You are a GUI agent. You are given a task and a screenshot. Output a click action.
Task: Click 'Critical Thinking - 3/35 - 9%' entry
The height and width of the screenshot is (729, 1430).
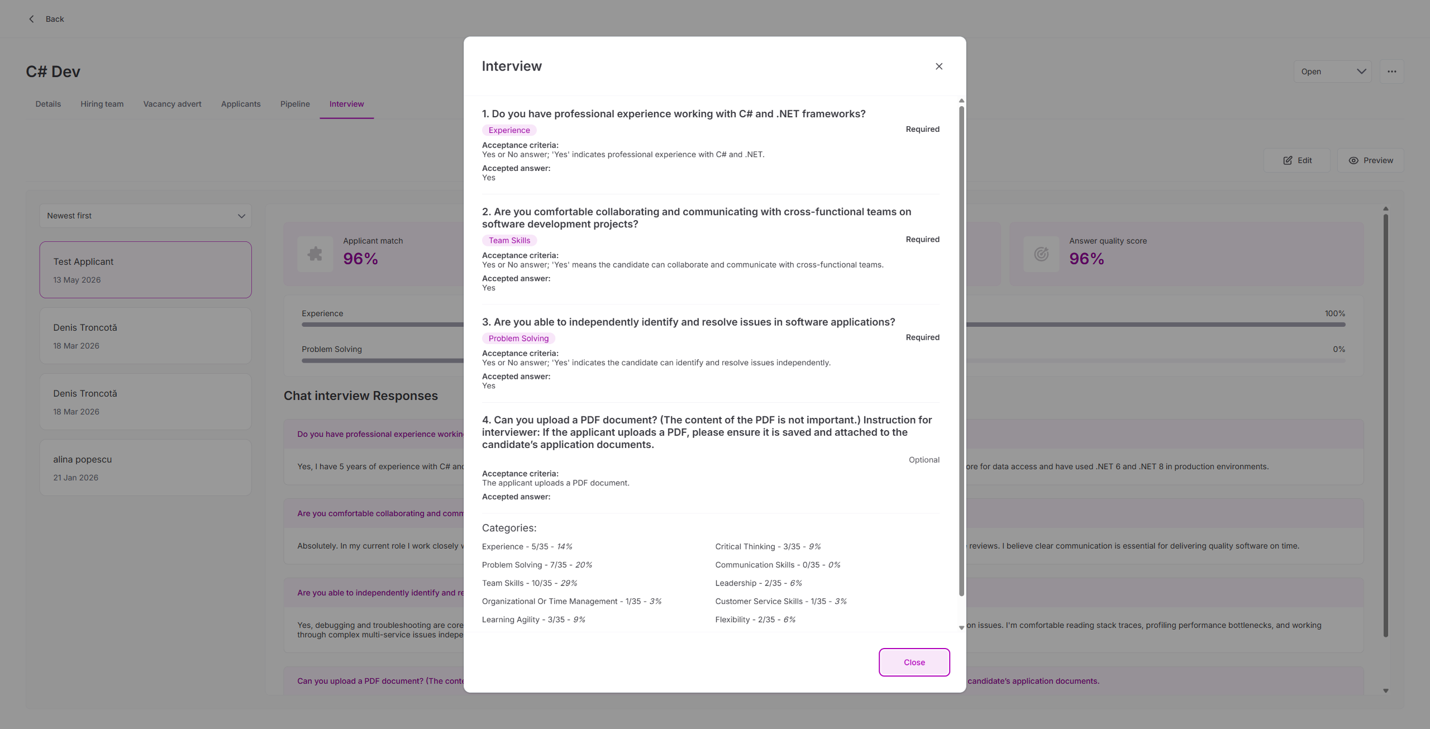[768, 547]
